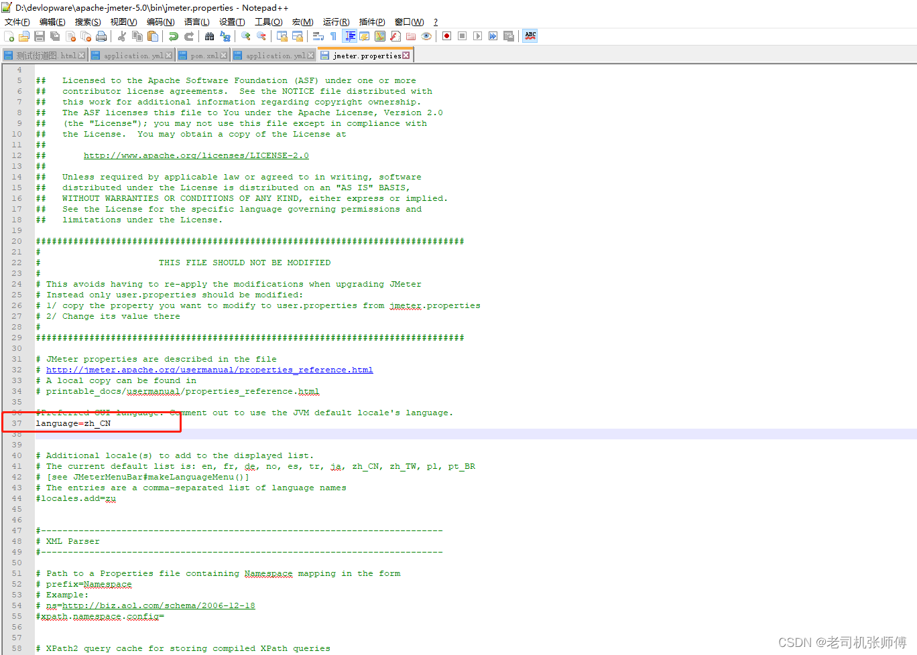This screenshot has width=917, height=655.
Task: Open file with the folder icon
Action: 24,36
